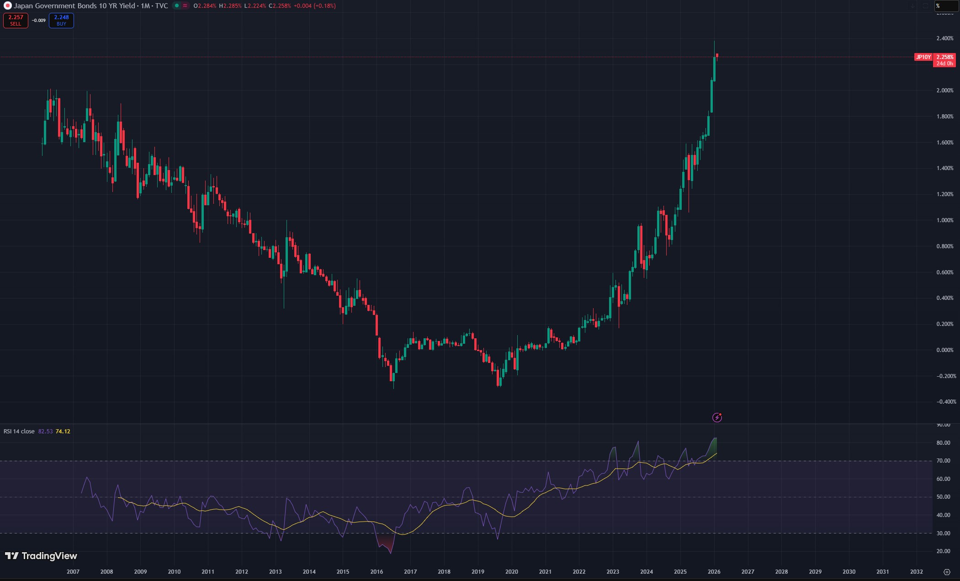This screenshot has height=581, width=960.
Task: Click the 2026 label on time axis
Action: click(x=714, y=572)
